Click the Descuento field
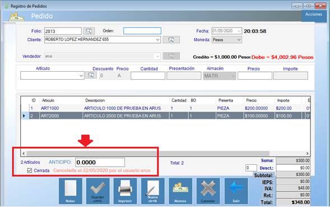330x207 pixels. click(x=107, y=76)
